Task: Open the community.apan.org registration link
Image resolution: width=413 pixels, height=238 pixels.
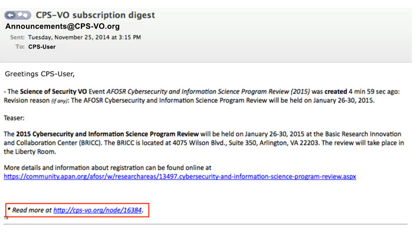Action: tap(180, 176)
